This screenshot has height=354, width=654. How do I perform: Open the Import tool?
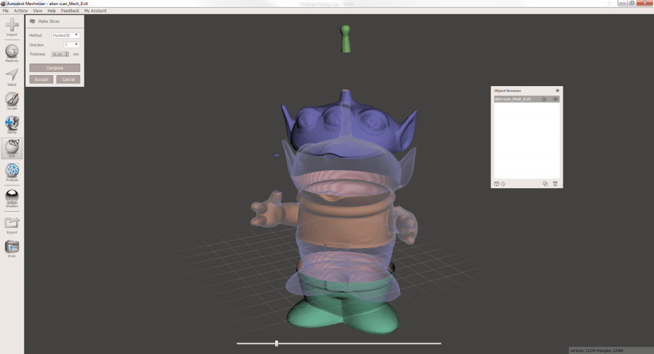(x=11, y=26)
